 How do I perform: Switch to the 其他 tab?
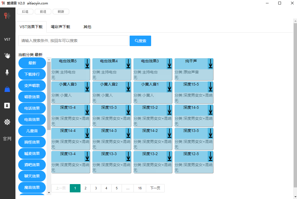[x=87, y=27]
